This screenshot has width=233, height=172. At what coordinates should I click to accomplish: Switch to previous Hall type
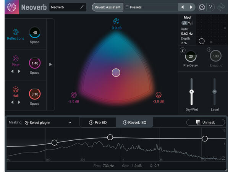(12, 102)
